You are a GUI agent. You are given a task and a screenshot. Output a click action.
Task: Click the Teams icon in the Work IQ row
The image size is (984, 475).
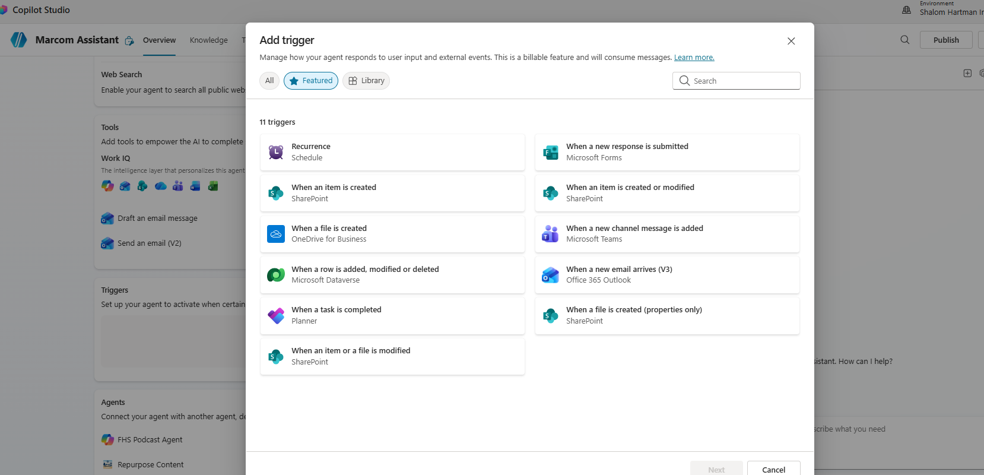coord(177,186)
